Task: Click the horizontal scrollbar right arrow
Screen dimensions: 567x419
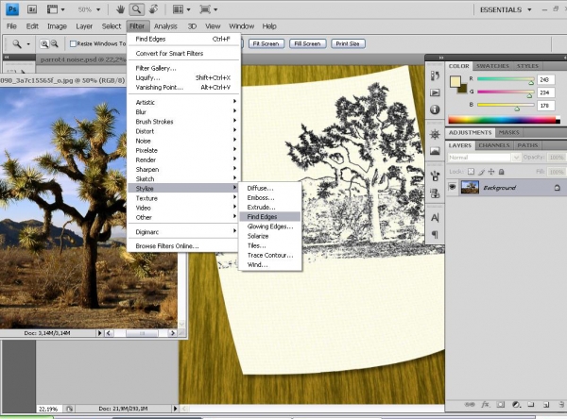Action: [x=172, y=333]
